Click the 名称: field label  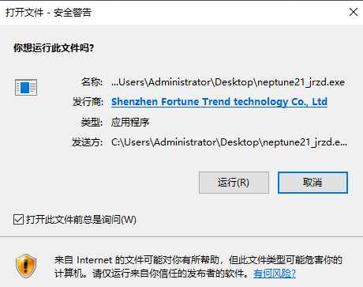(92, 82)
